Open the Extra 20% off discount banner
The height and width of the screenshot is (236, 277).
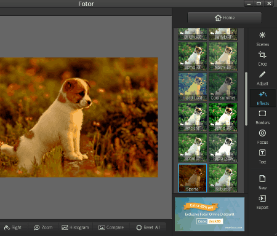pyautogui.click(x=209, y=214)
